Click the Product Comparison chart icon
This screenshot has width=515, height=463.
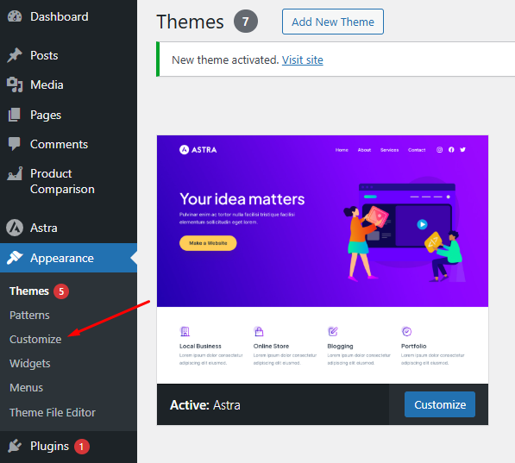[15, 173]
